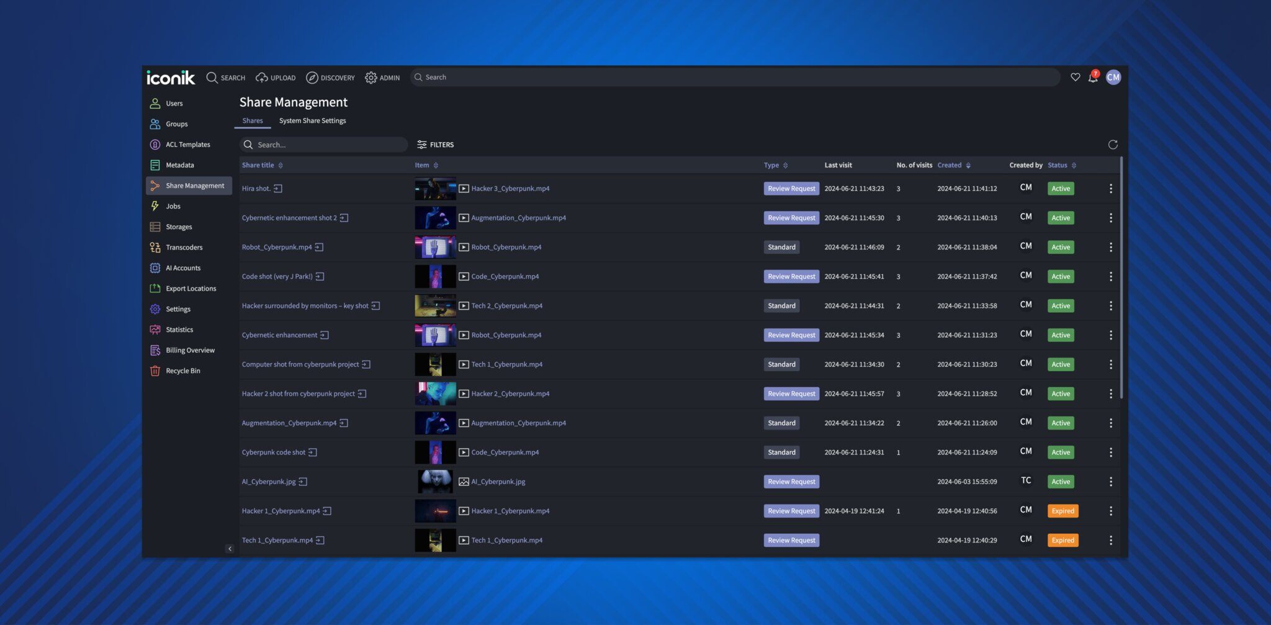Open the FILTERS panel
Image resolution: width=1271 pixels, height=625 pixels.
(436, 145)
